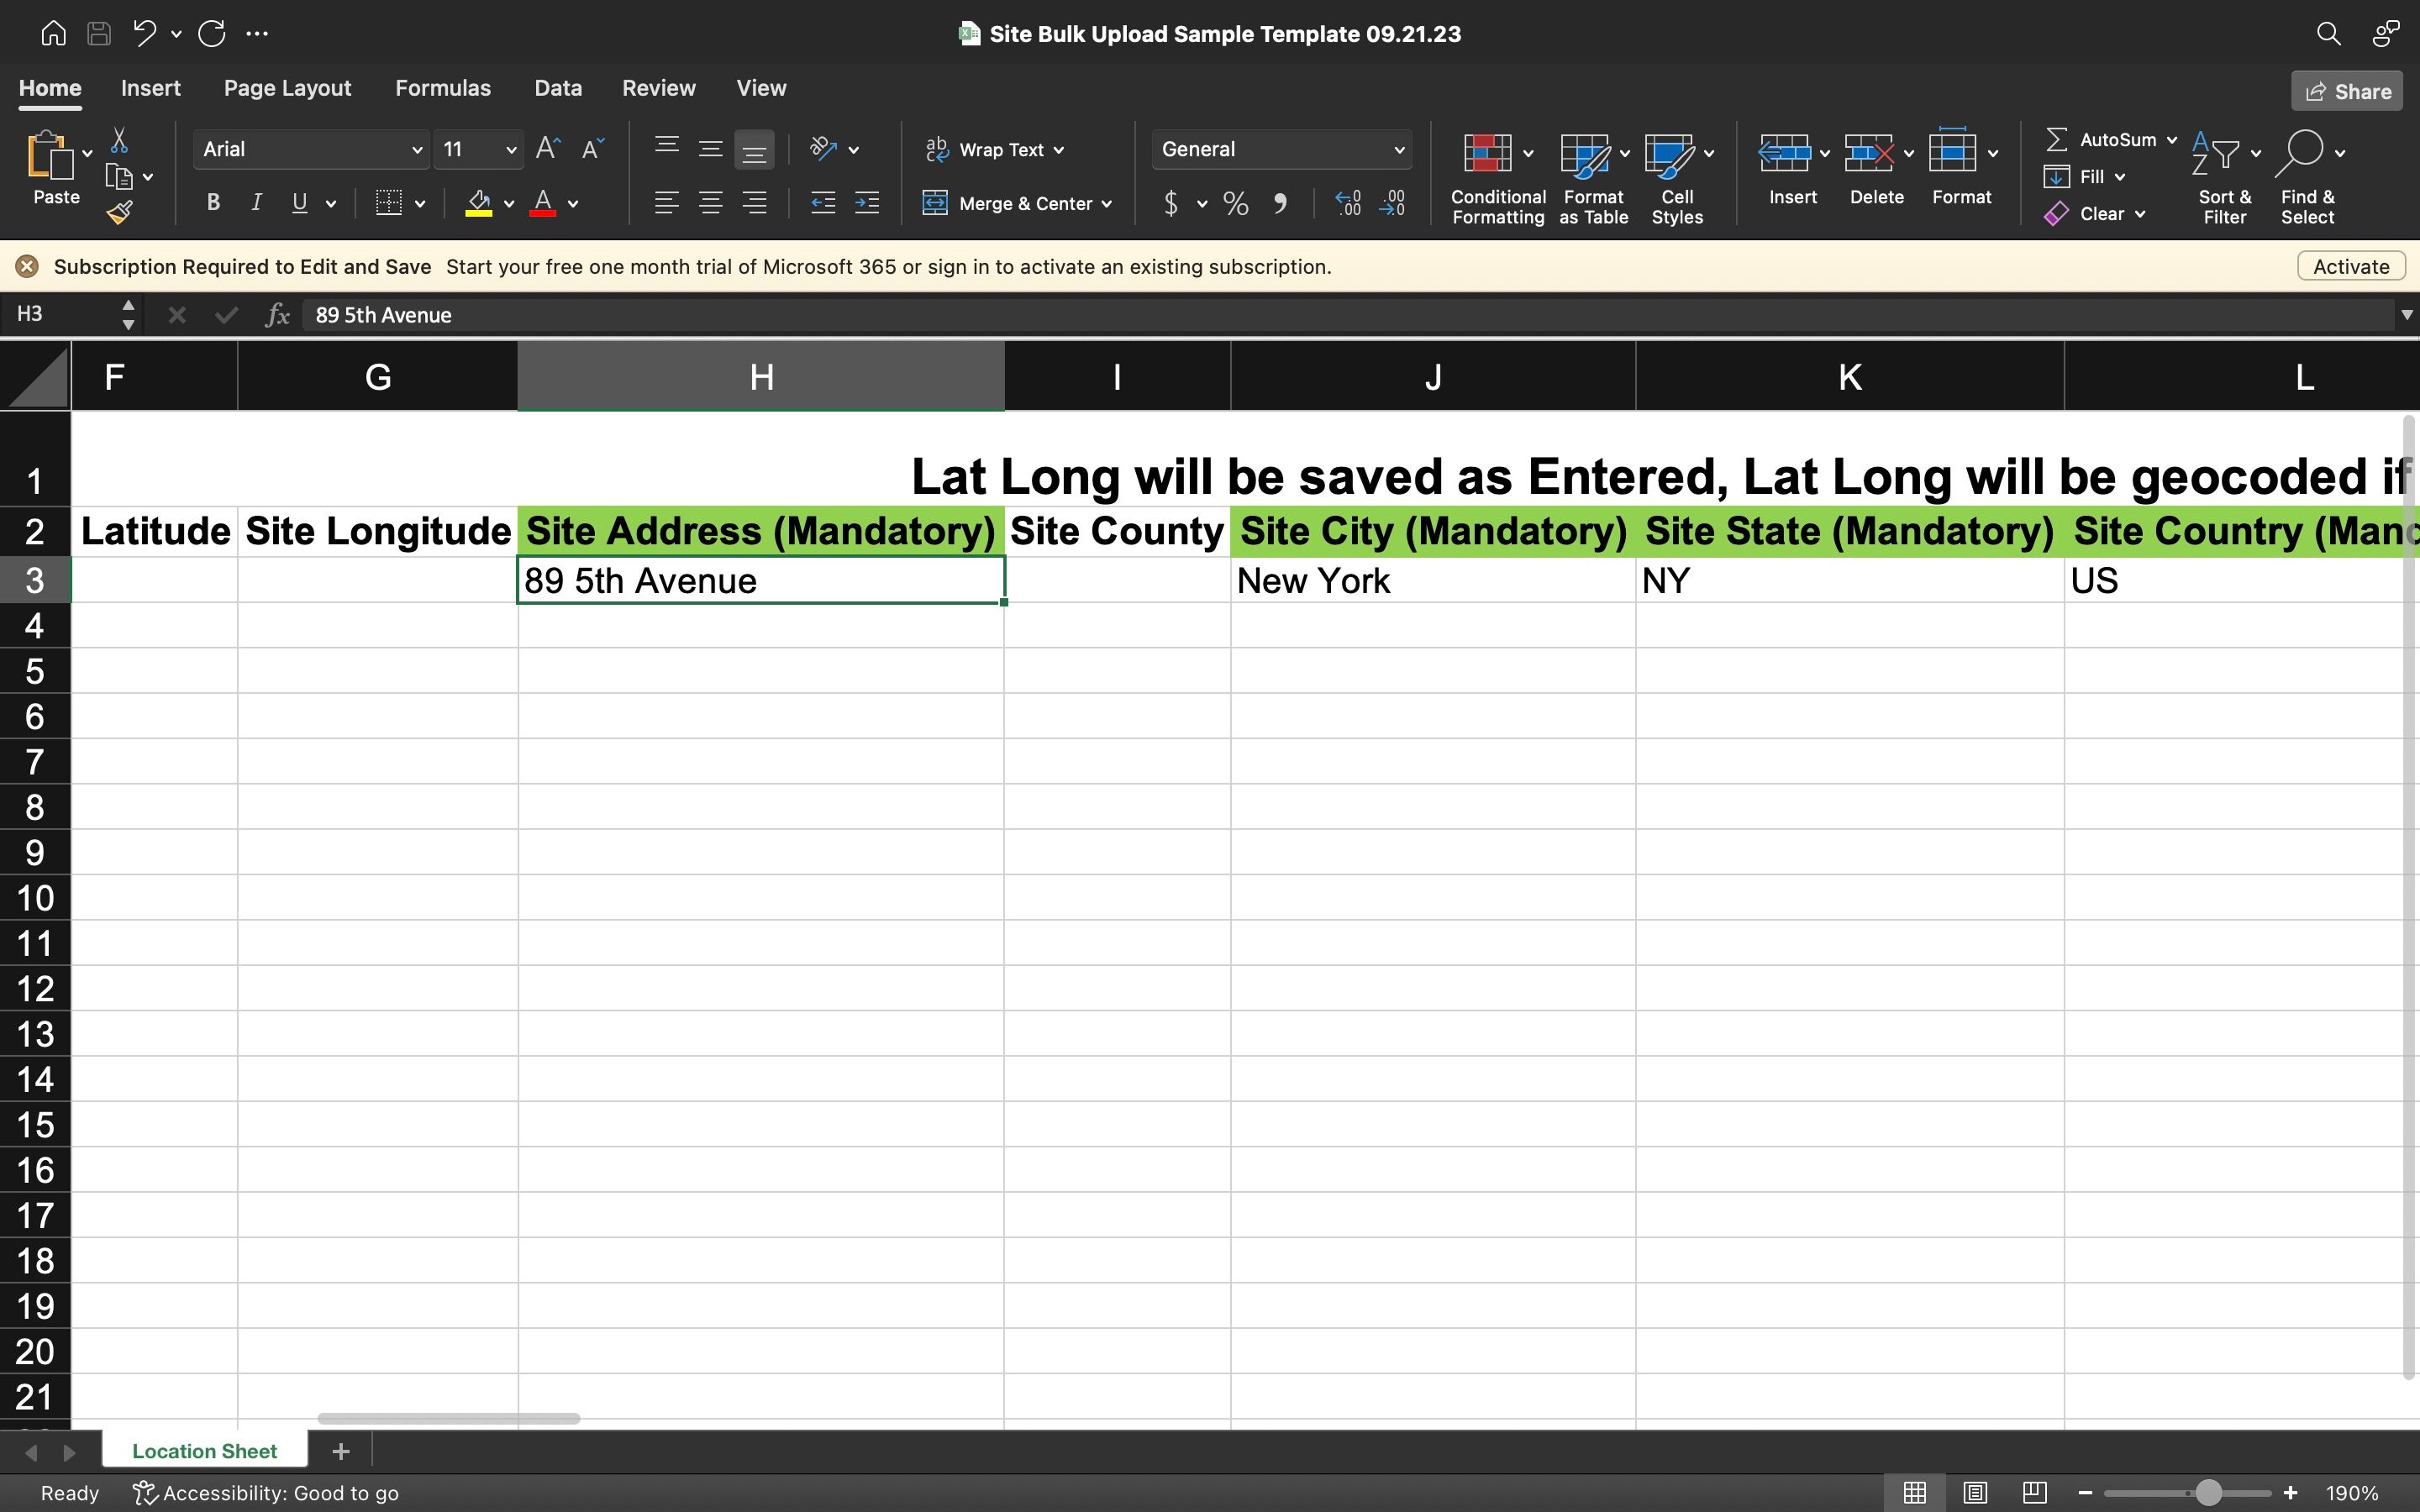2420x1512 pixels.
Task: Click the Conditional Formatting icon
Action: (1488, 154)
